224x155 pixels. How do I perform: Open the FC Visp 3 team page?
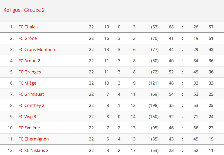27,117
